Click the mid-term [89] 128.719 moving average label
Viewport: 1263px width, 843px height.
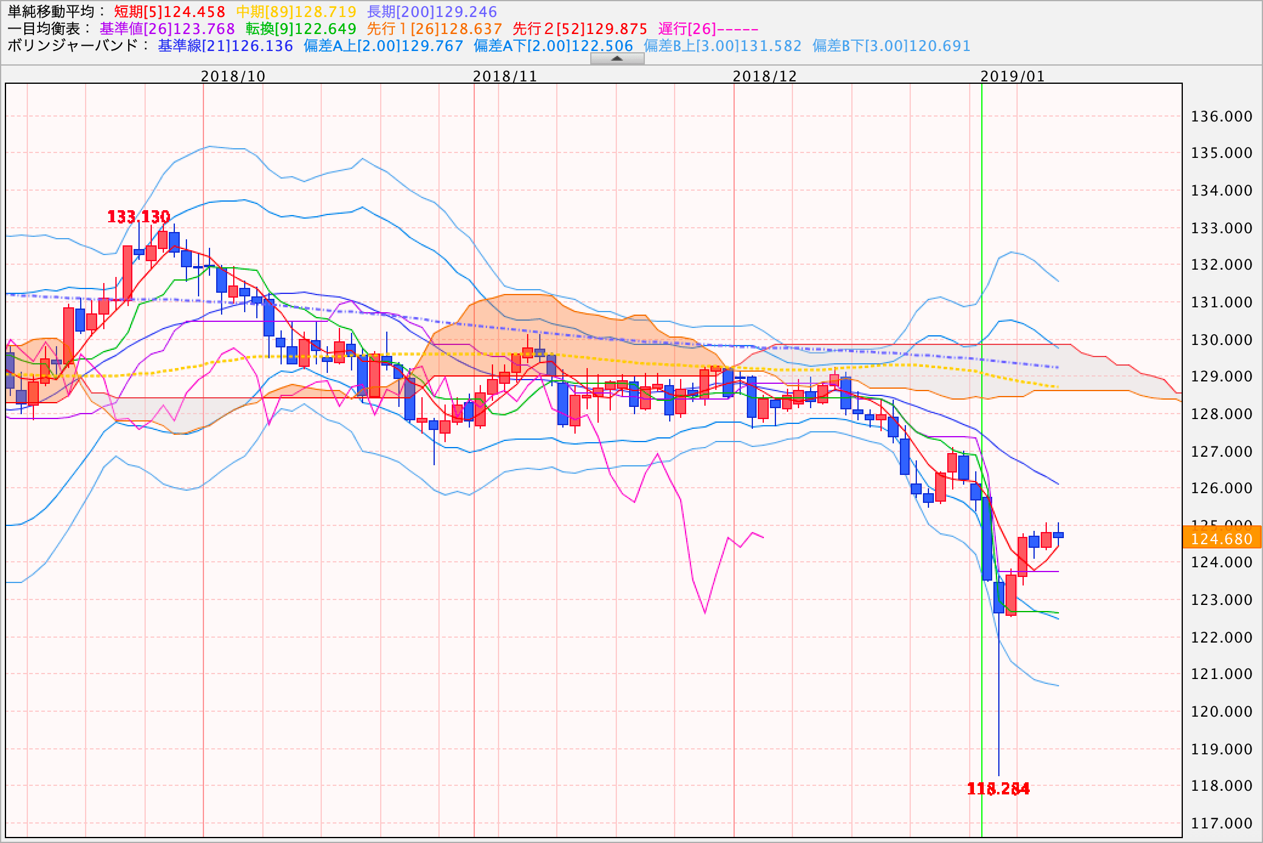(296, 12)
